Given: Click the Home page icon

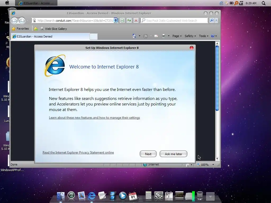Looking at the screenshot, I should coord(134,36).
